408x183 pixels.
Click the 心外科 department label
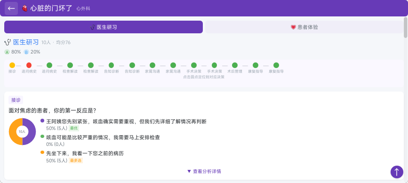83,9
